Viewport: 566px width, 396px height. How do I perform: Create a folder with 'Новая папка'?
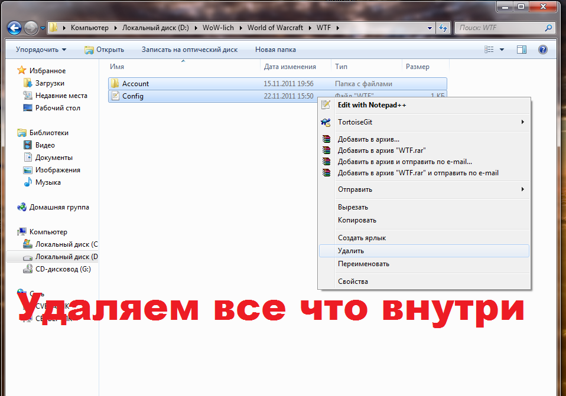[275, 50]
